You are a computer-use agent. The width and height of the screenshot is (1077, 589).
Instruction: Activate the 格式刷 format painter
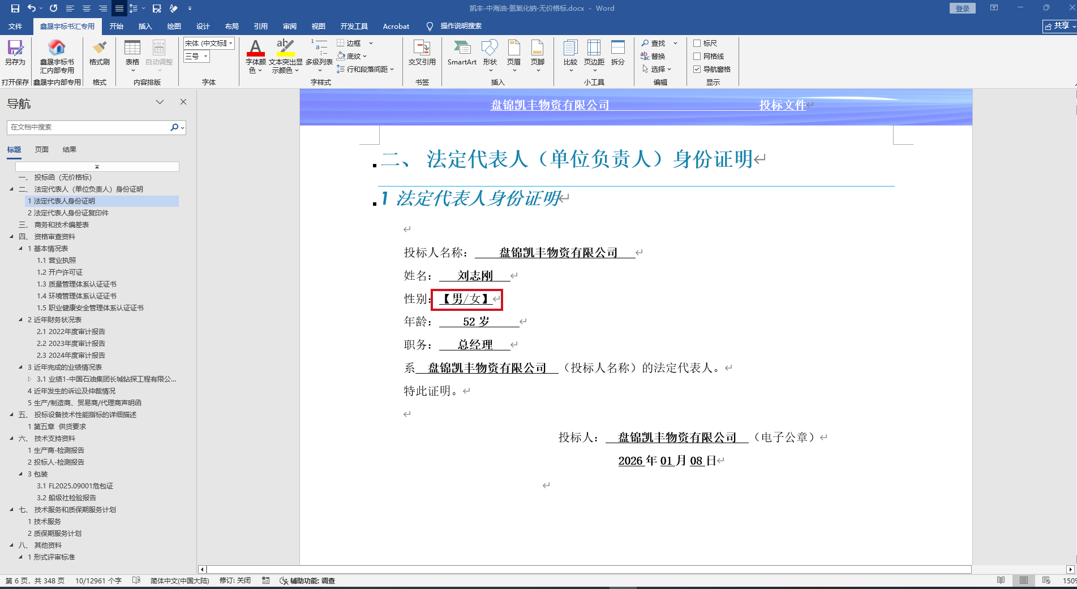(x=100, y=53)
